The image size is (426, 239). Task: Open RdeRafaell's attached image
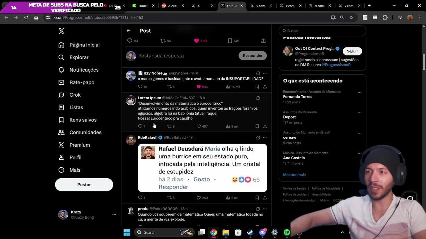point(202,168)
